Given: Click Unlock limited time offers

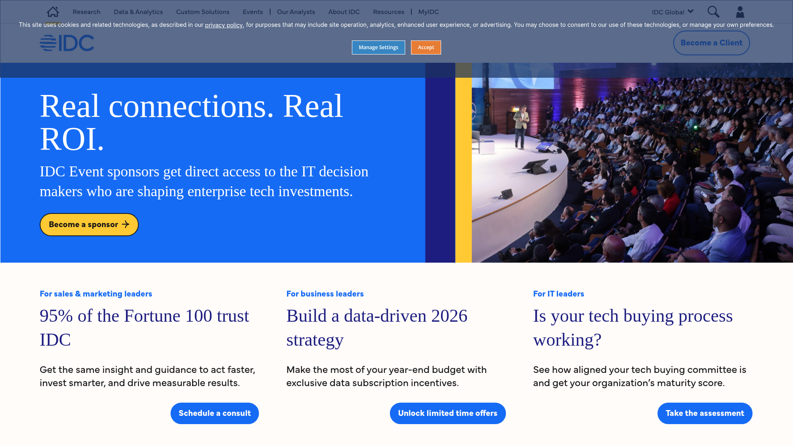Looking at the screenshot, I should 448,413.
